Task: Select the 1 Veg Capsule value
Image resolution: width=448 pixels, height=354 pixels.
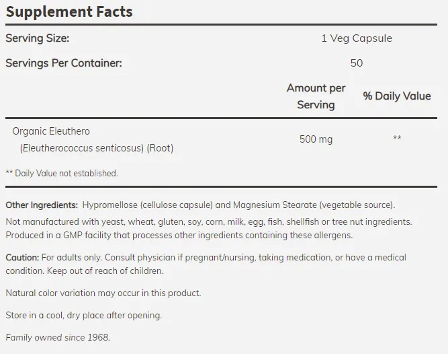Action: (x=356, y=38)
